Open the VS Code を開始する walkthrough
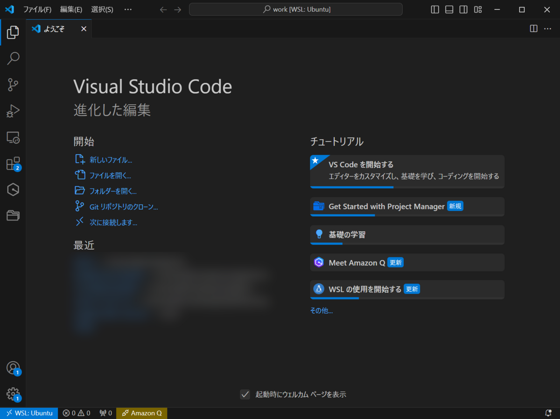This screenshot has height=419, width=560. 407,172
